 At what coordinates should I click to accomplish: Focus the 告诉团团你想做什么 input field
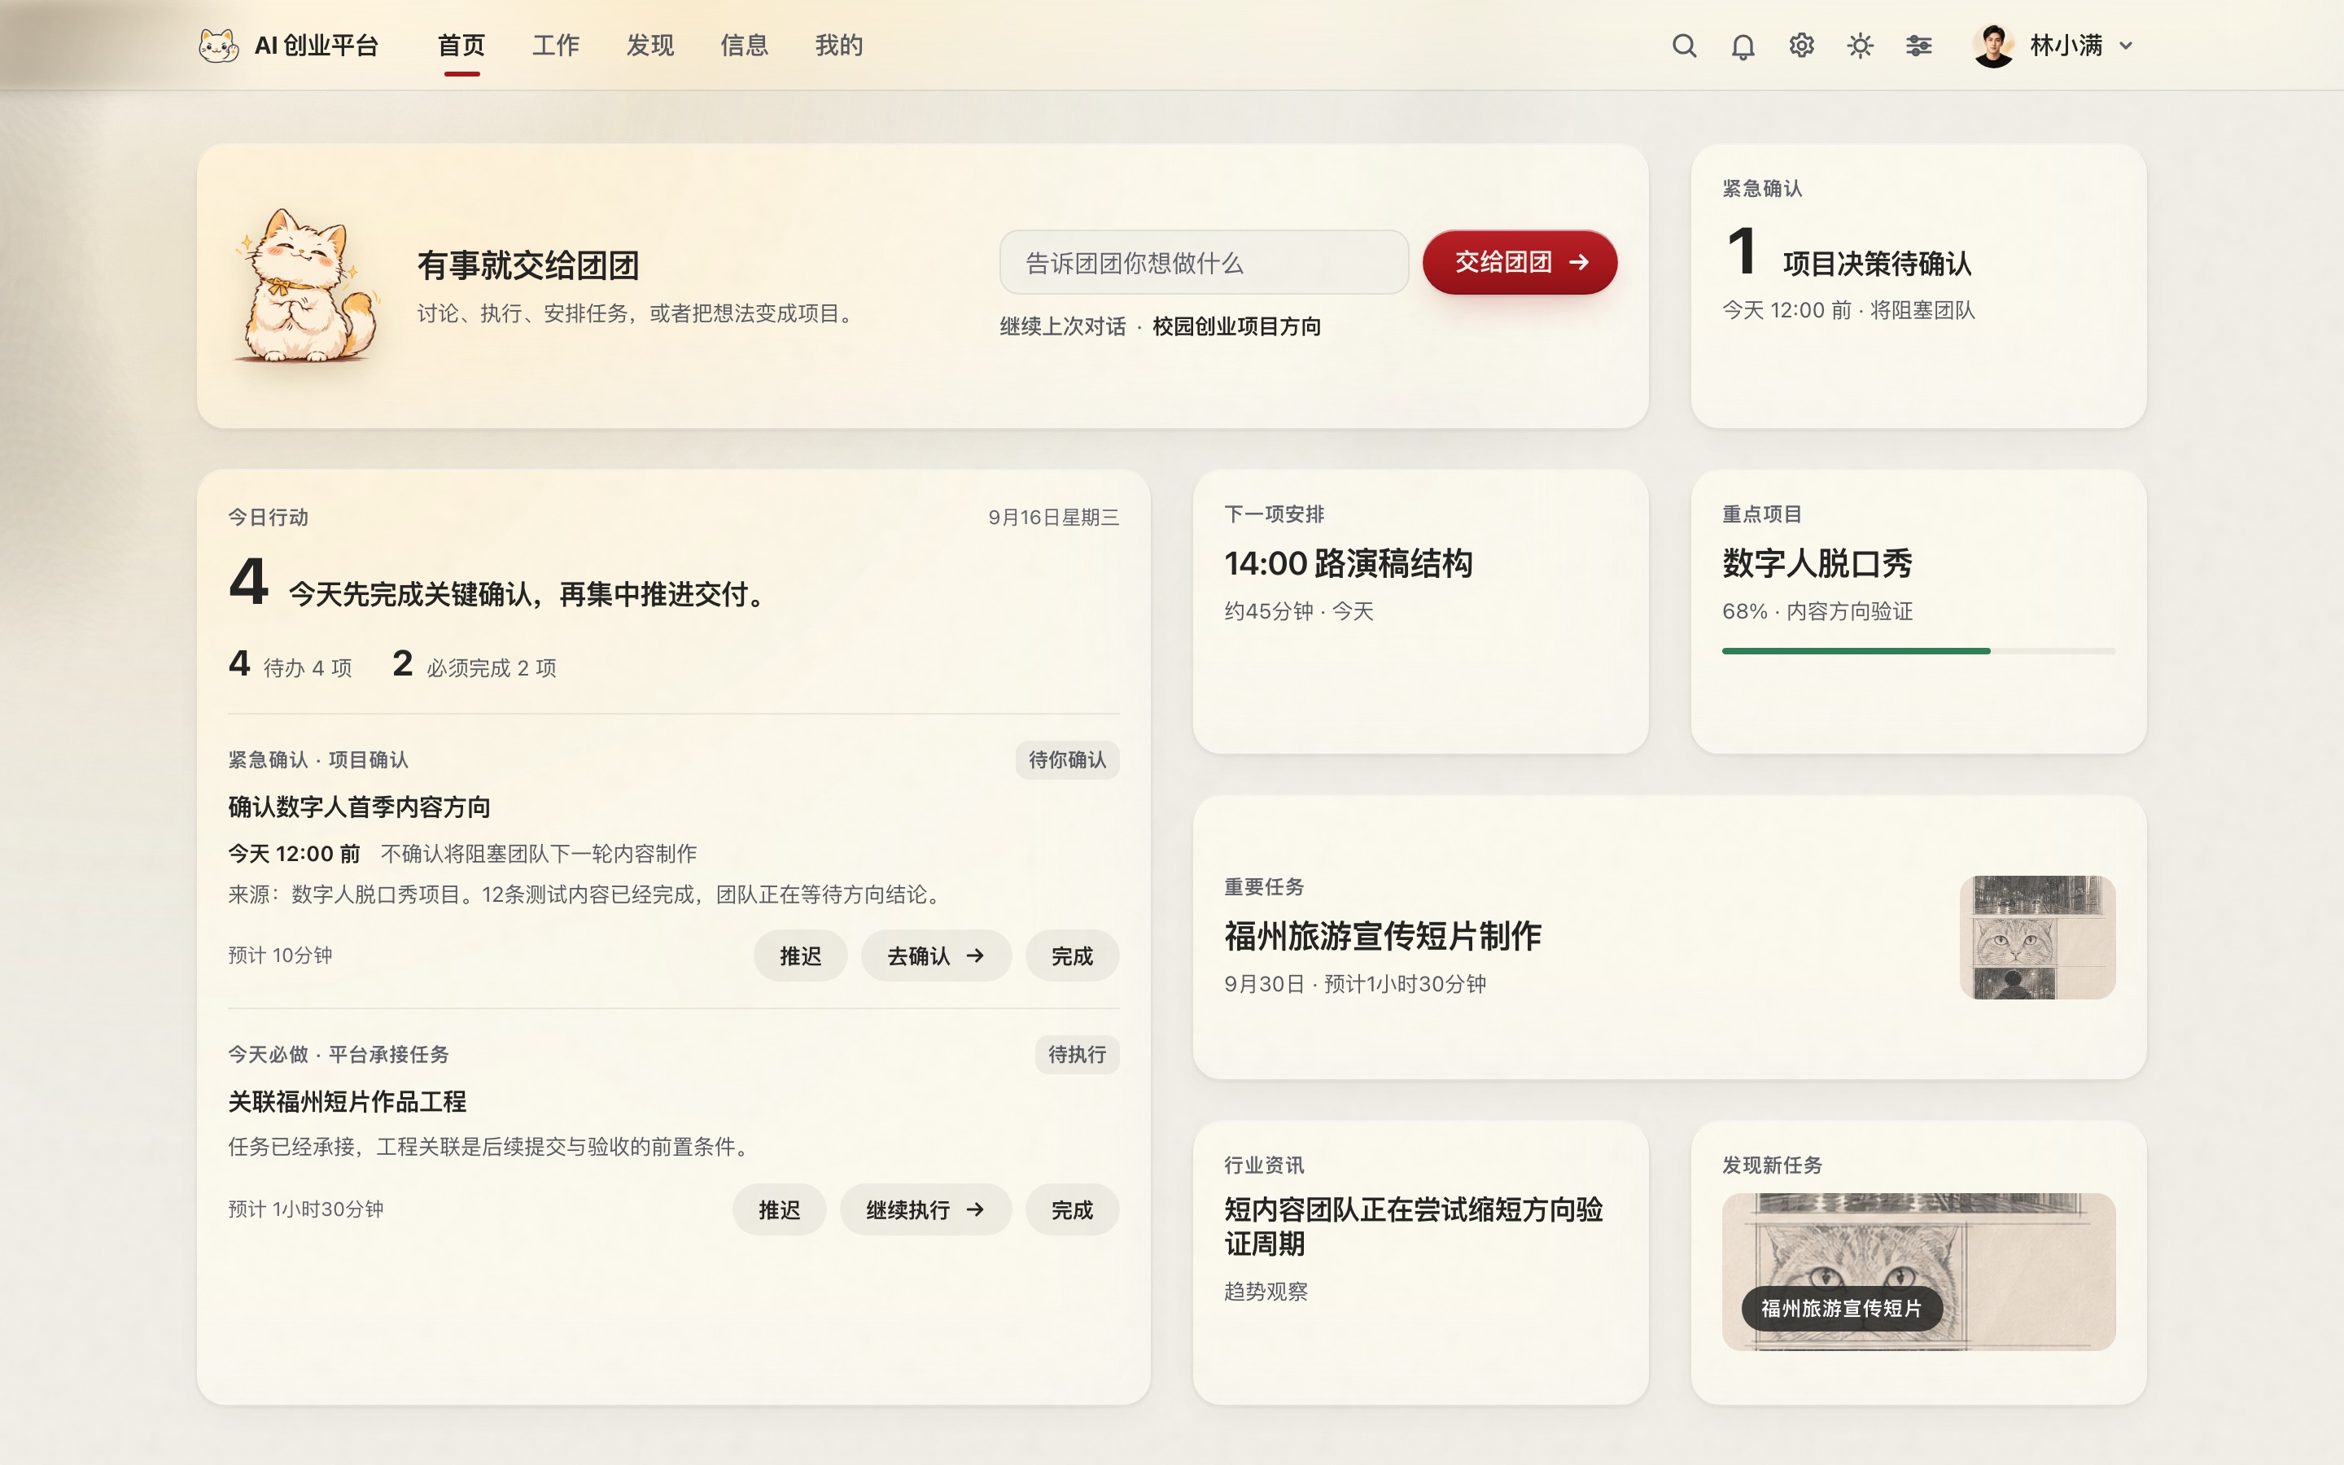(1204, 261)
